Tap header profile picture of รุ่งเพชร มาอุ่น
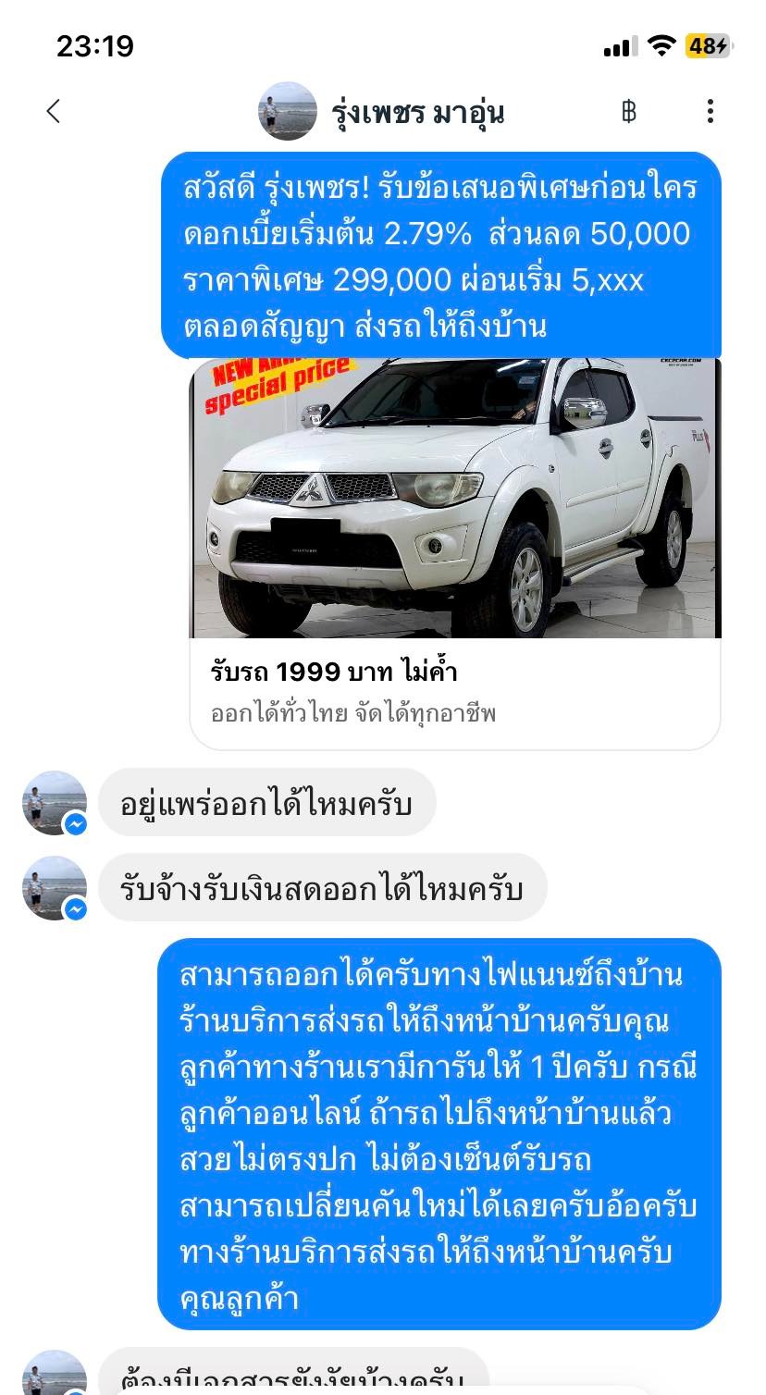 [x=288, y=111]
